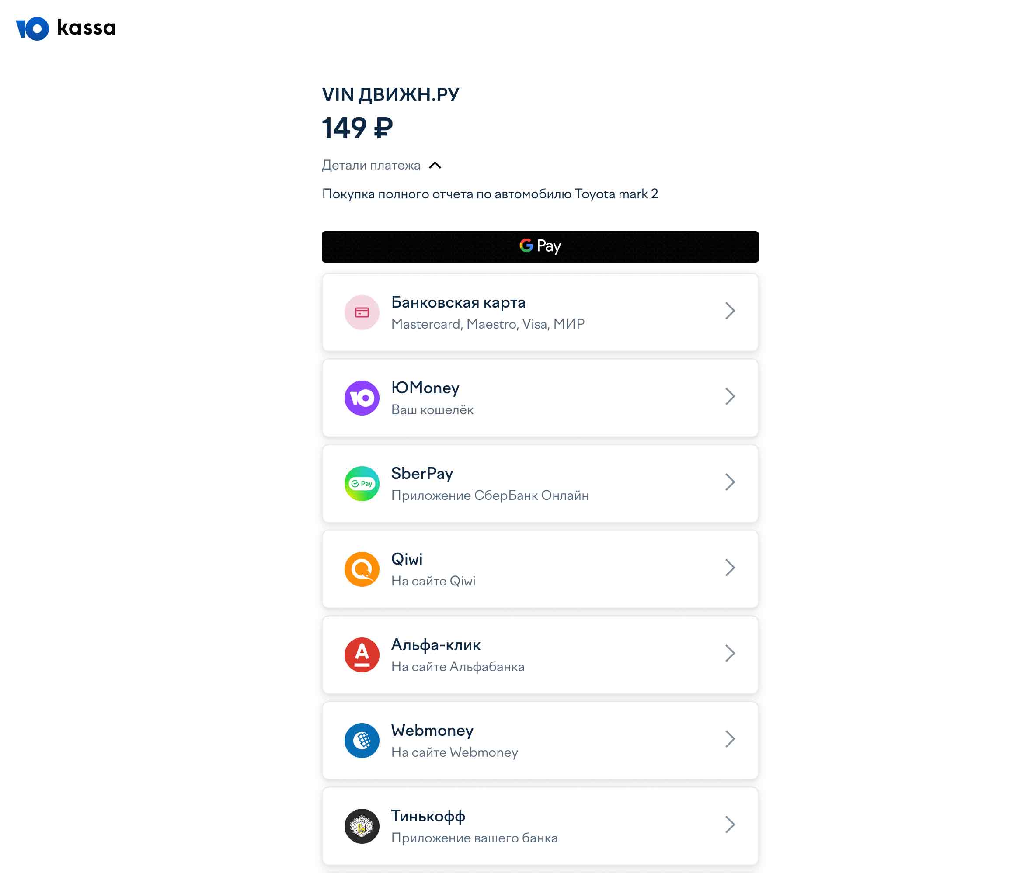Open the SberPay row chevron arrow

[730, 482]
